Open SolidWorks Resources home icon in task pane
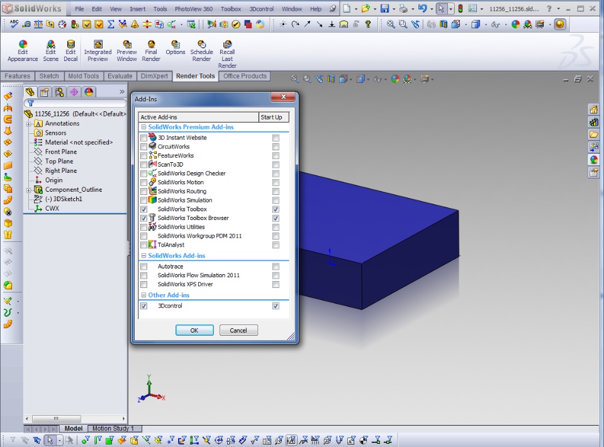 click(x=593, y=110)
